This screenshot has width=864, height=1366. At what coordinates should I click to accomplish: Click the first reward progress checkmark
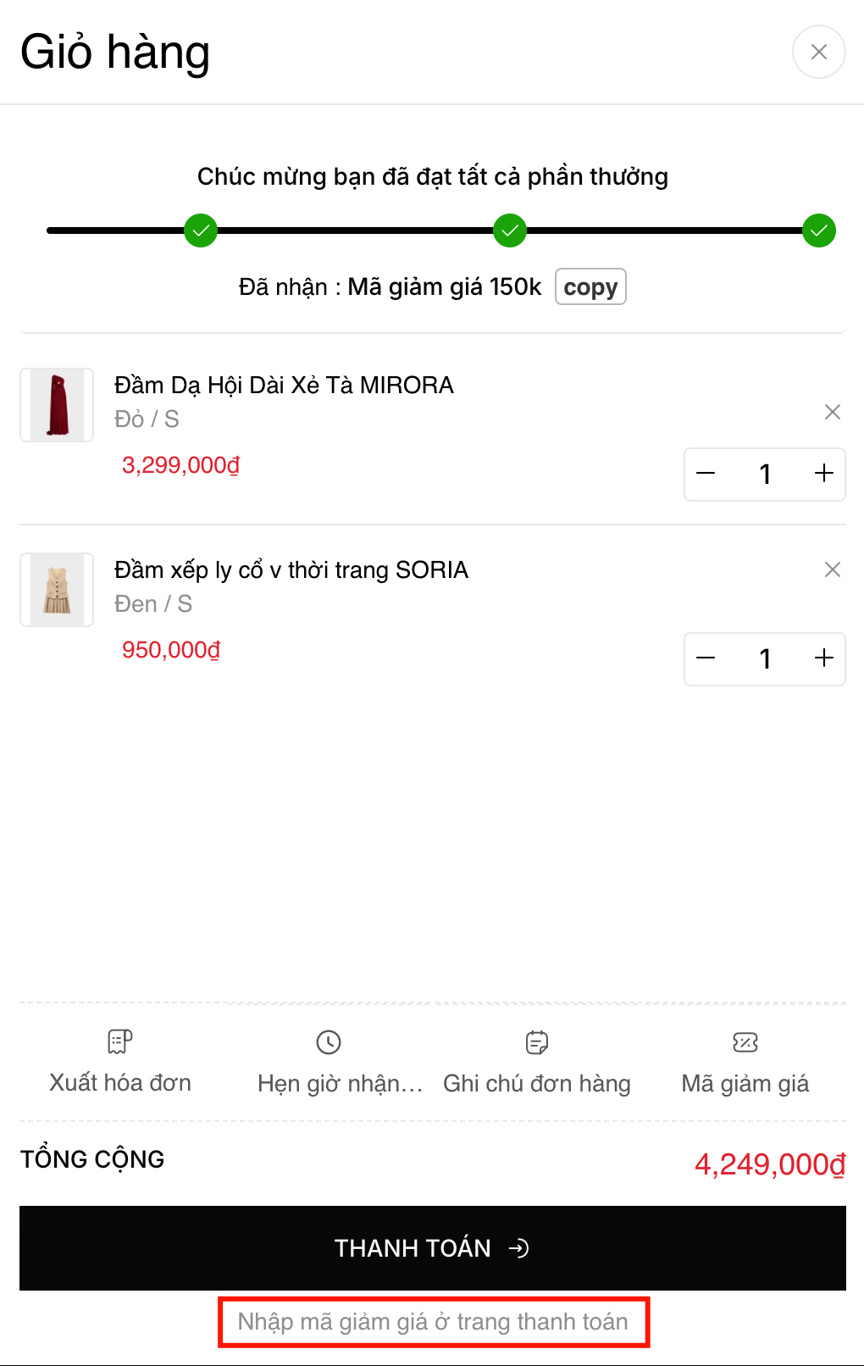coord(201,230)
